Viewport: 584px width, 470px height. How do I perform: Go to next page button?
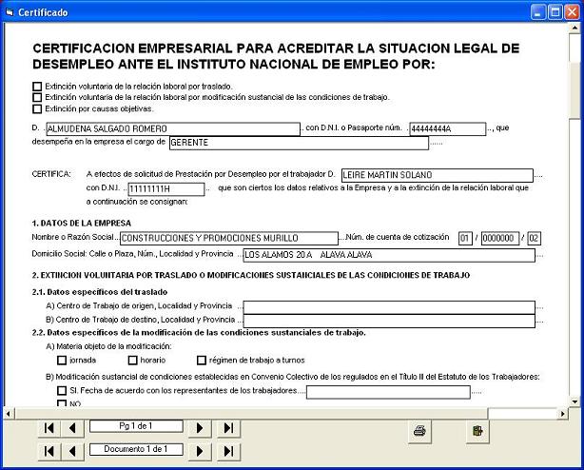[199, 428]
